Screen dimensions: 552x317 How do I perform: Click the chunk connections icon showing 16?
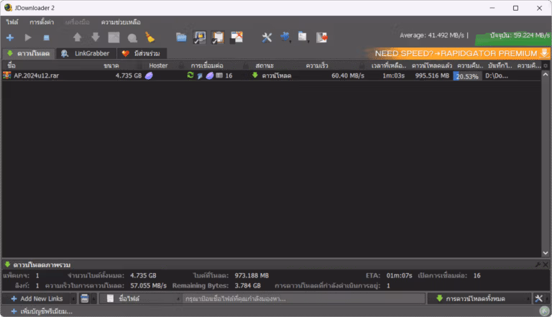219,75
